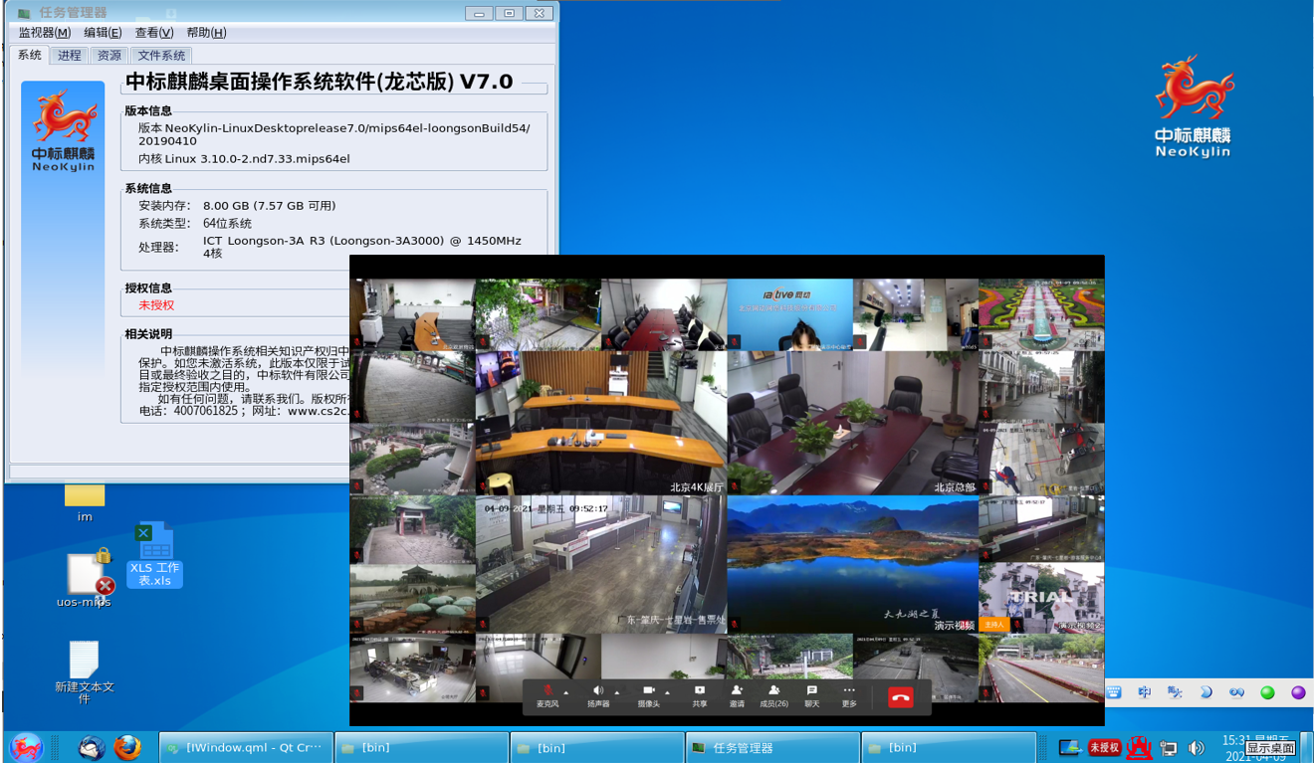1314x763 pixels.
Task: Click the speaker (扬声器) icon in conference toolbar
Action: (x=598, y=695)
